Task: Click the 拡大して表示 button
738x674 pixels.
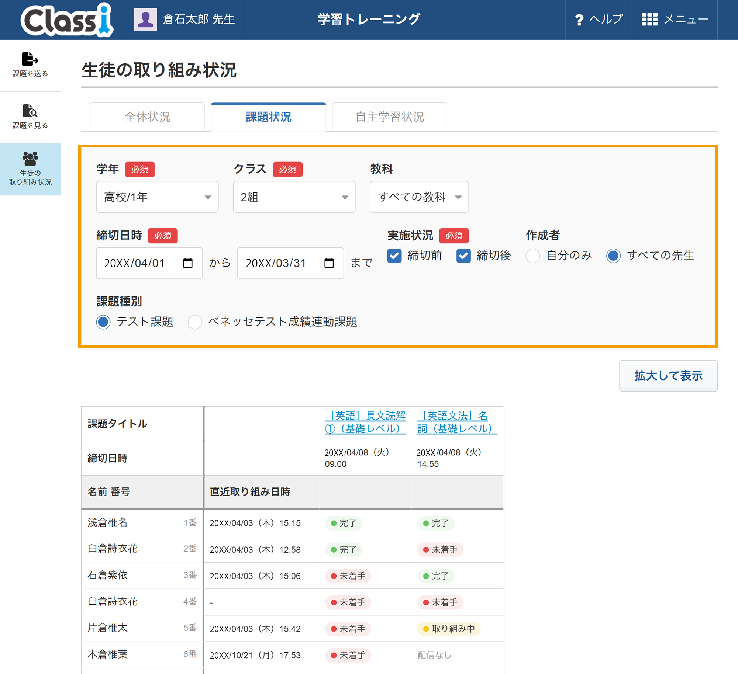Action: point(668,376)
